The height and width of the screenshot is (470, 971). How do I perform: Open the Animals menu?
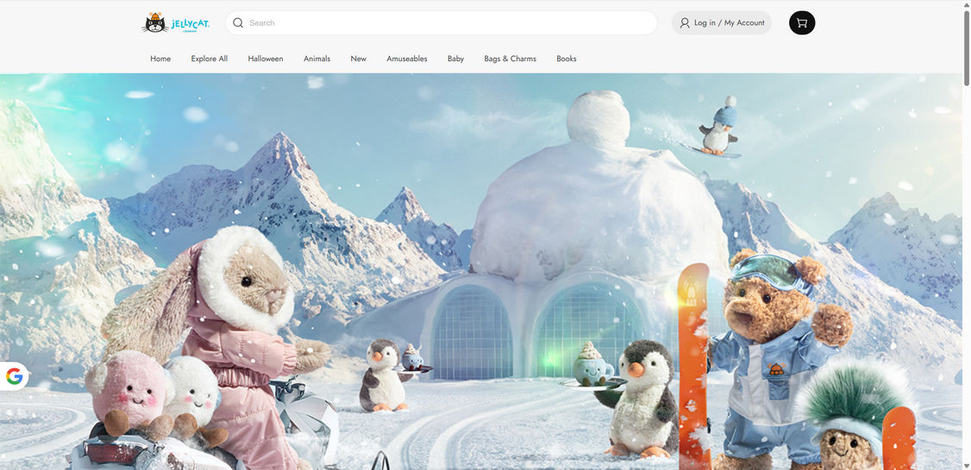point(317,59)
